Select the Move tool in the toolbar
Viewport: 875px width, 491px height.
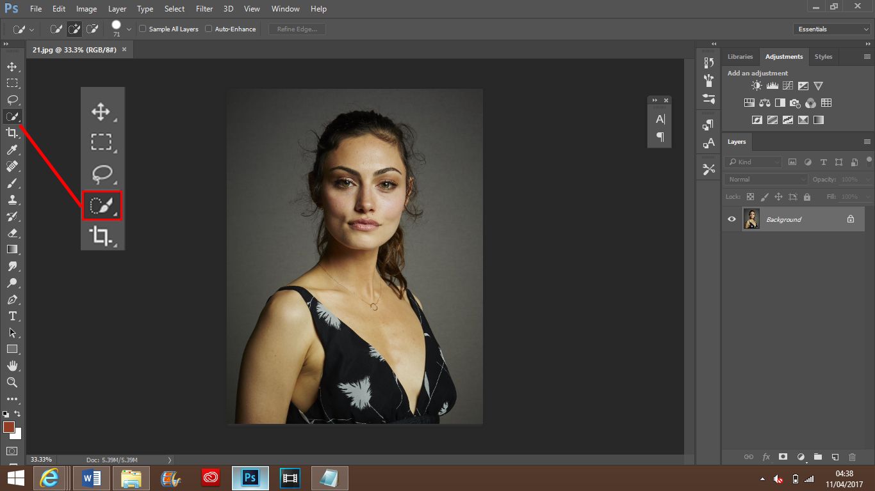pyautogui.click(x=12, y=66)
